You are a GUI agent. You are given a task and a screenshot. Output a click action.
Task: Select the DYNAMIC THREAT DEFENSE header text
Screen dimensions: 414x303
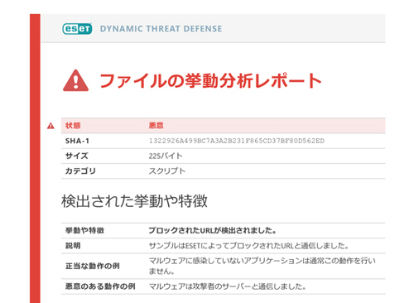tap(161, 29)
